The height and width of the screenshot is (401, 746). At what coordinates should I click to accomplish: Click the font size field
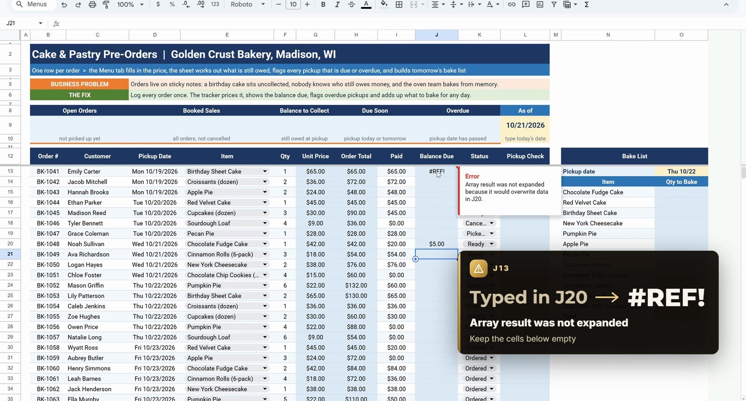pyautogui.click(x=293, y=5)
